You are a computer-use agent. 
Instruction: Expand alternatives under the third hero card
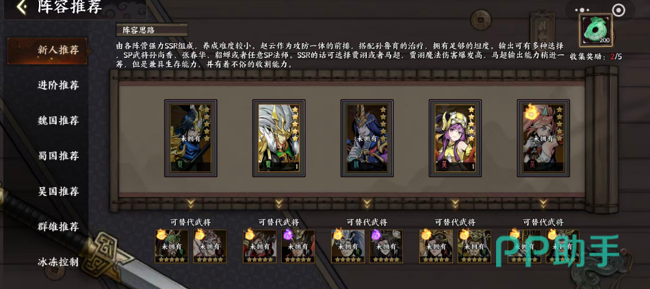point(367,204)
